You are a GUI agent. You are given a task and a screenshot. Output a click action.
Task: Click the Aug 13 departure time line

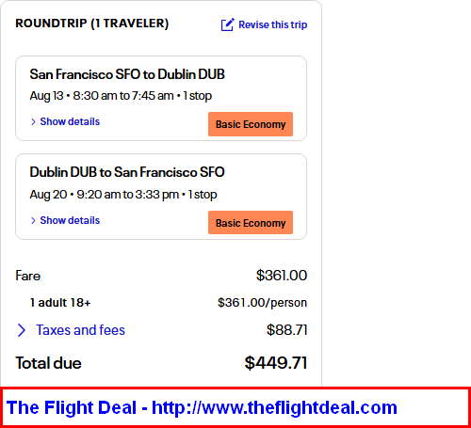tap(121, 96)
